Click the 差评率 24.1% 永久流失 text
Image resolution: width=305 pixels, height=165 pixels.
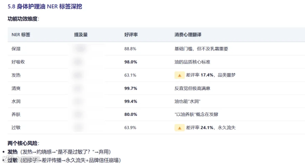(211, 128)
